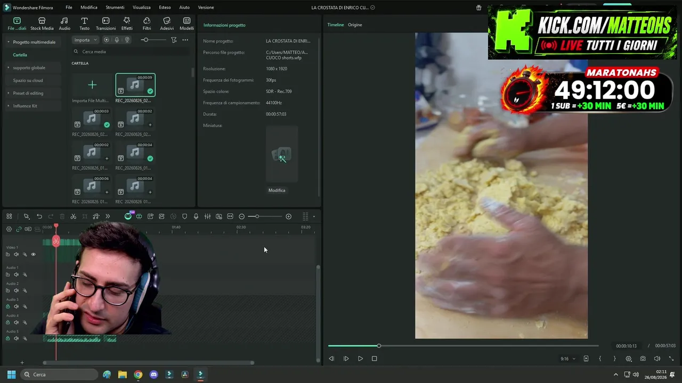Image resolution: width=682 pixels, height=383 pixels.
Task: Expand the Preset di editing section
Action: pos(8,93)
